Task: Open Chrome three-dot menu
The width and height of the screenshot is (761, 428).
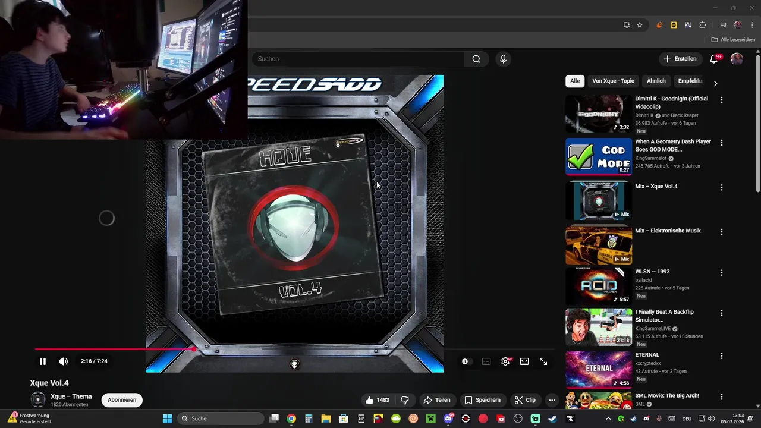Action: pos(752,25)
